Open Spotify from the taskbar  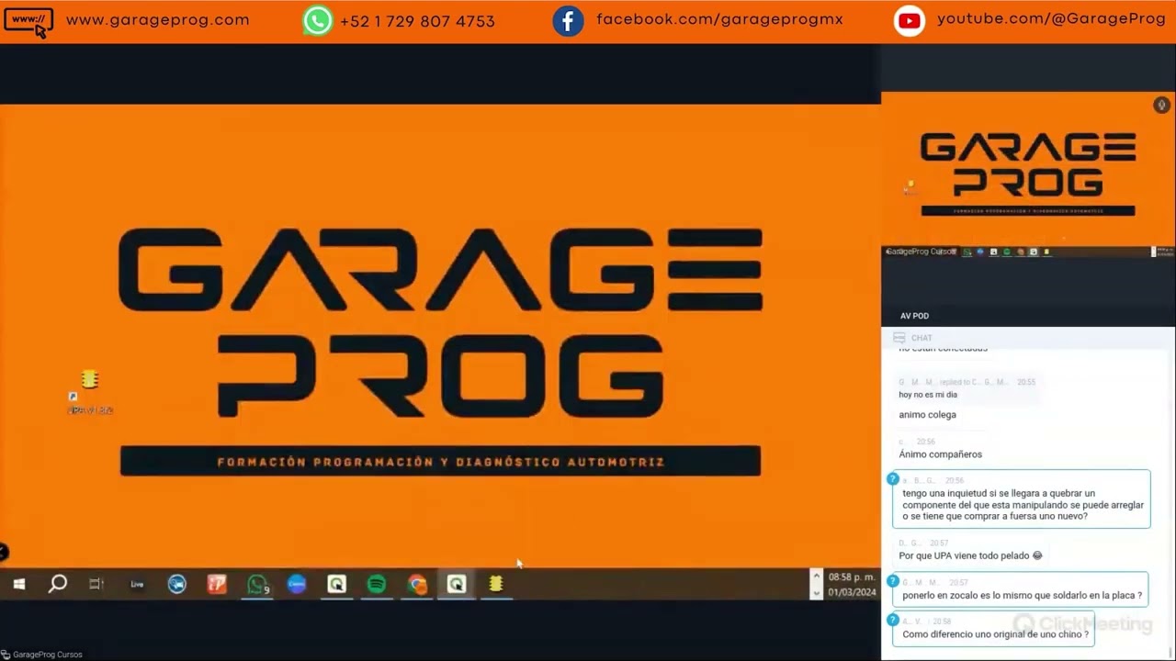click(377, 584)
